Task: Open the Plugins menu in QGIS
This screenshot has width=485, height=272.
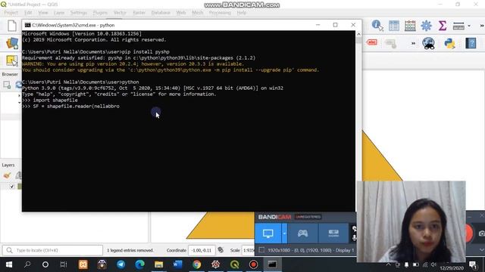Action: (x=100, y=13)
